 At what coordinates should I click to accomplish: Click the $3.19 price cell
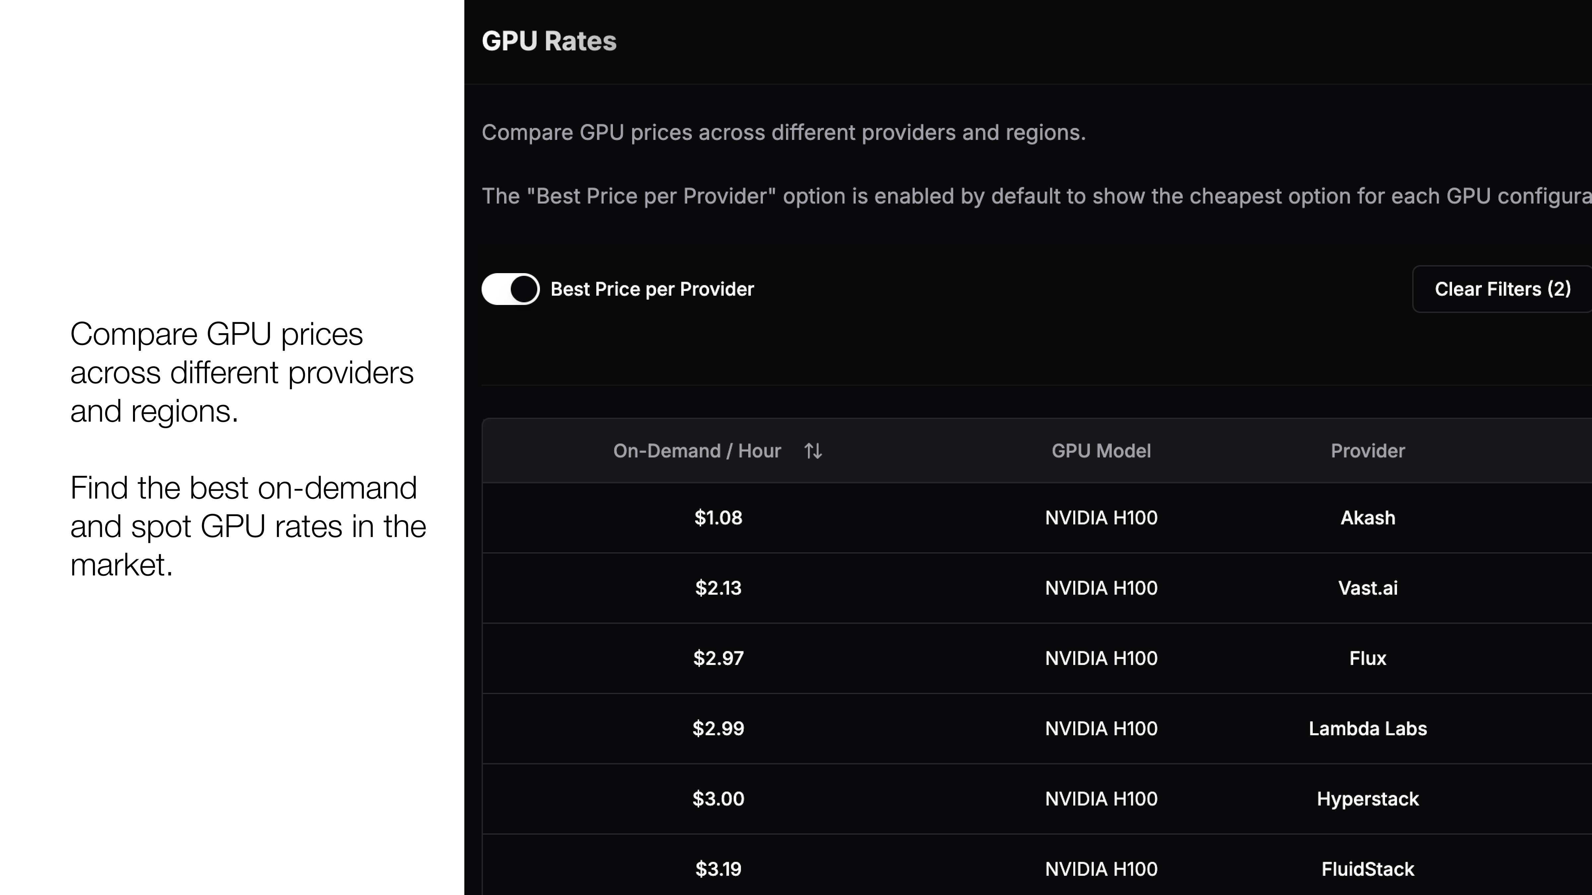point(718,869)
